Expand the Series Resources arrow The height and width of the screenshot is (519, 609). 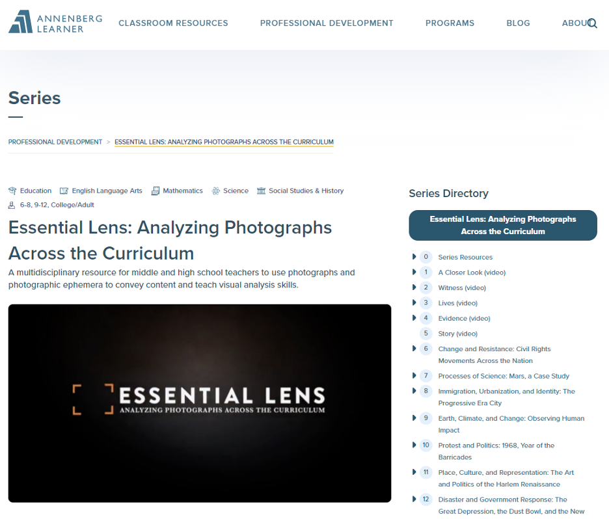click(x=414, y=257)
